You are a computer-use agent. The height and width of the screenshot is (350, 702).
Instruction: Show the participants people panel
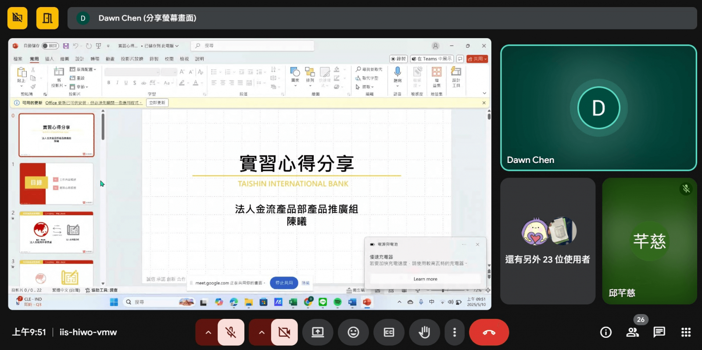point(632,332)
